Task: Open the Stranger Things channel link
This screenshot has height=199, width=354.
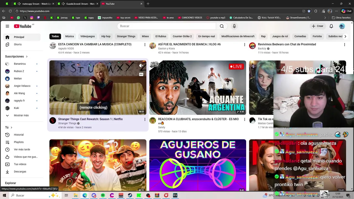Action: pyautogui.click(x=67, y=123)
